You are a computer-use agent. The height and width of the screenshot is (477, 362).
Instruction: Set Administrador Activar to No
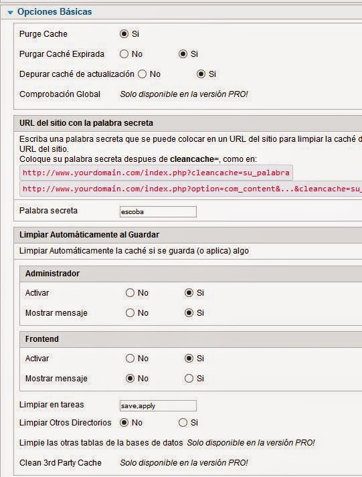click(130, 292)
